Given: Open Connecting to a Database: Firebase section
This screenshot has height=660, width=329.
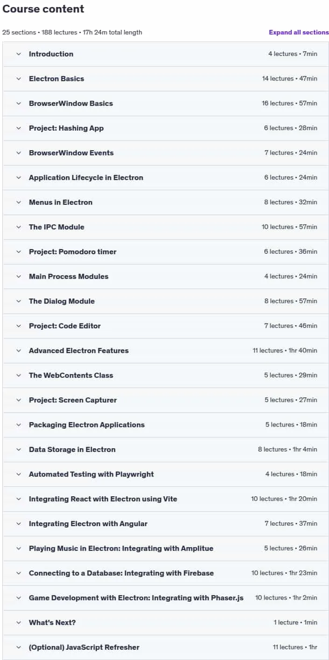Looking at the screenshot, I should click(166, 573).
